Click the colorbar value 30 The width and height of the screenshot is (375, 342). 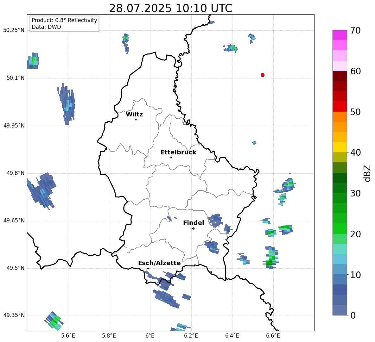[355, 193]
